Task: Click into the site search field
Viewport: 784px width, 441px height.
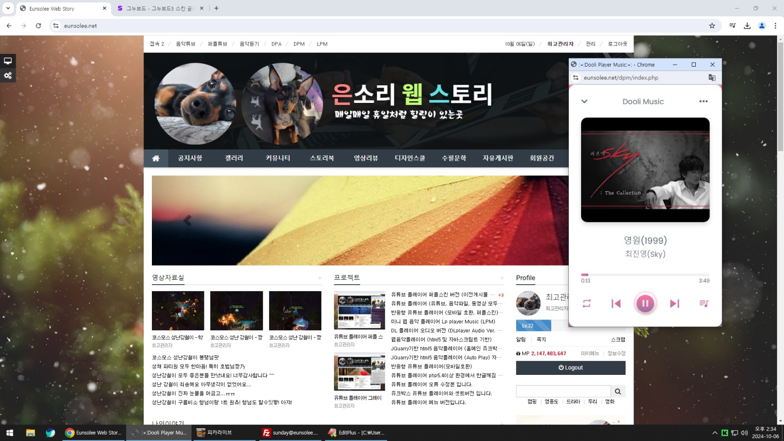Action: (x=563, y=391)
